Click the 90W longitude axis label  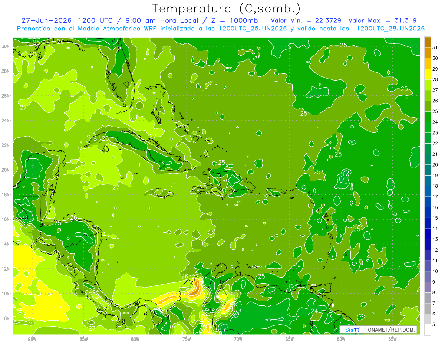pos(32,339)
